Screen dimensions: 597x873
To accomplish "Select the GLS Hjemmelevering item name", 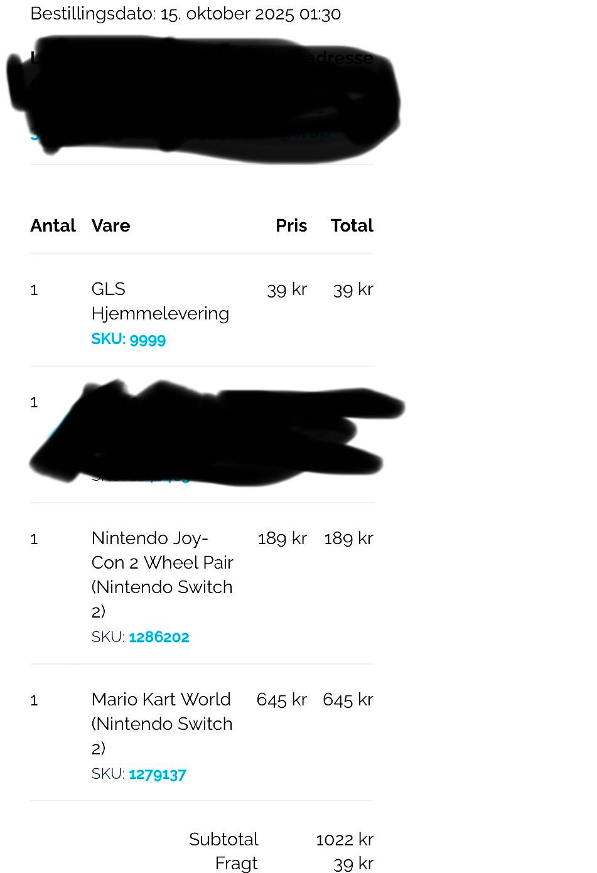I will [x=159, y=301].
